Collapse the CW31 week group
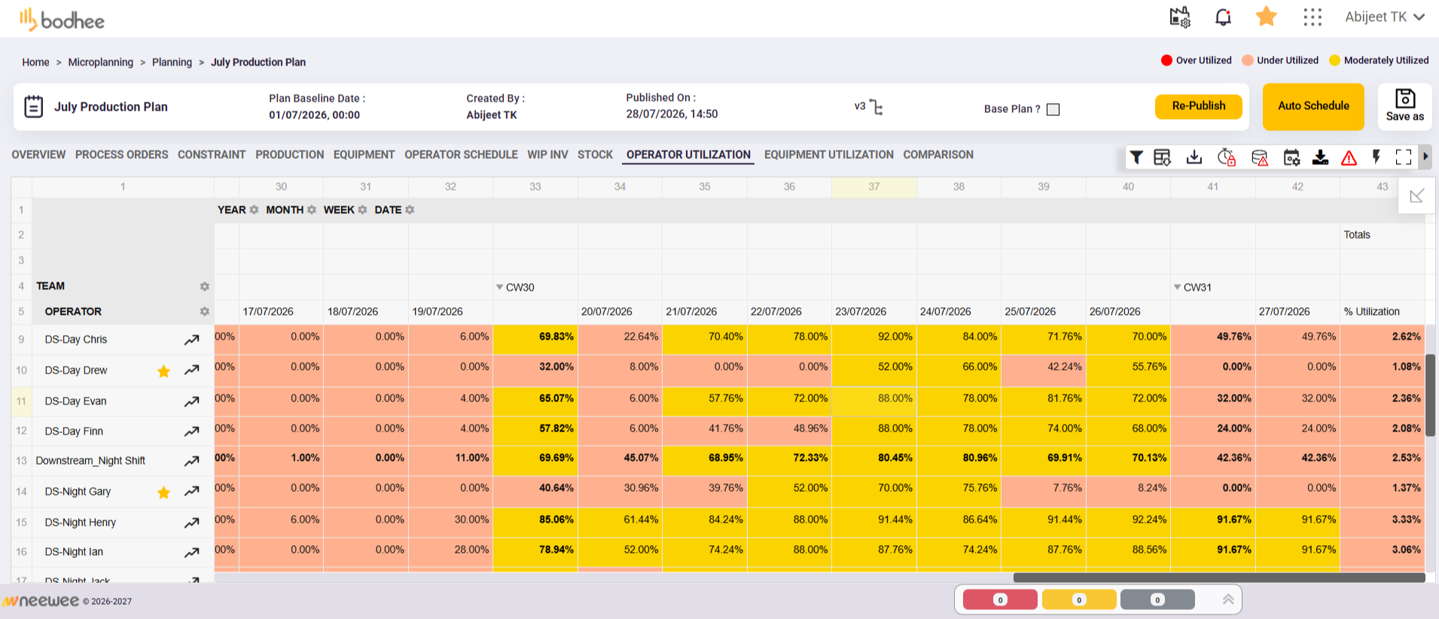 tap(1177, 287)
